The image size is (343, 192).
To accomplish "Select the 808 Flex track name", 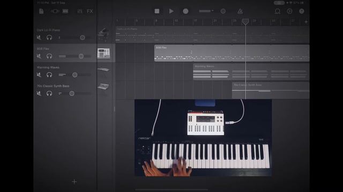I will (x=43, y=49).
